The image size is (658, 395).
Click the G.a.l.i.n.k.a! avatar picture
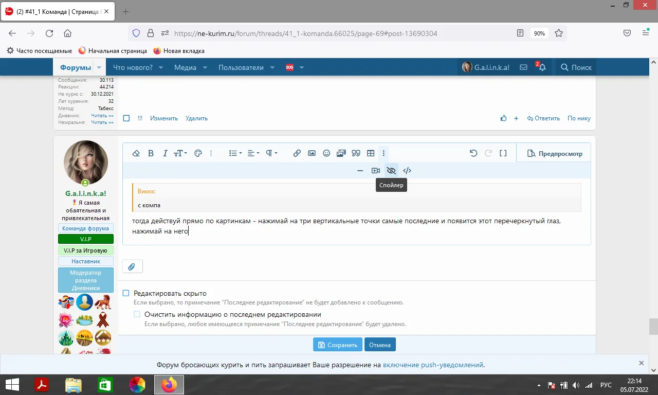click(x=86, y=163)
